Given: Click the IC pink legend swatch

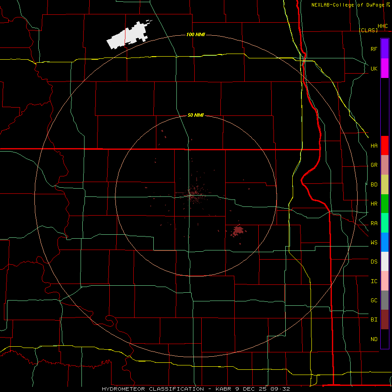Looking at the screenshot, I should [x=385, y=281].
